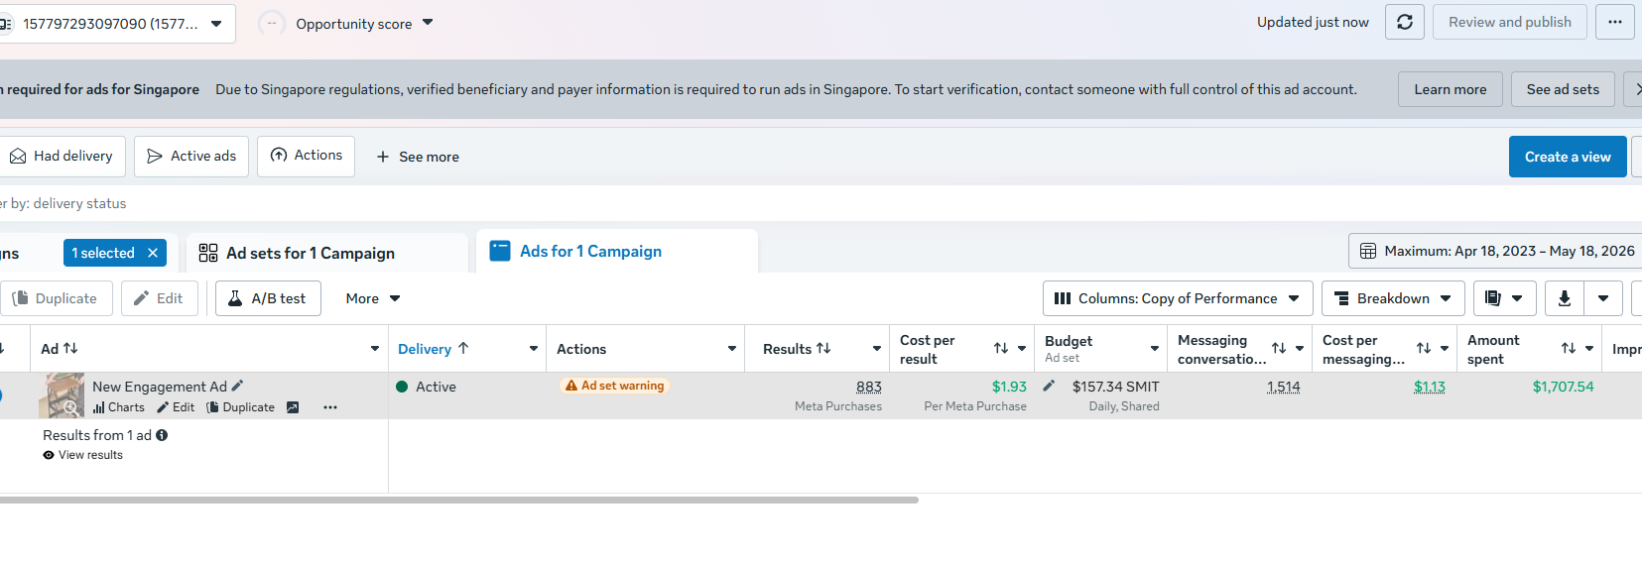Screen dimensions: 1642x561
Task: Open the Budget column dropdown arrow
Action: pos(1155,349)
